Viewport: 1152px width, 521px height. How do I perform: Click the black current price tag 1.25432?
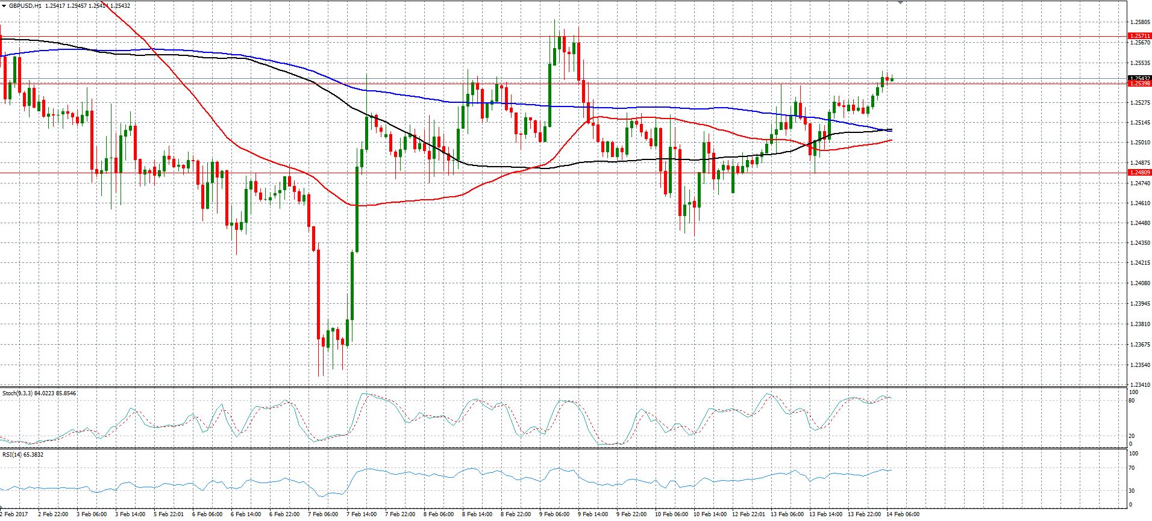(x=1139, y=78)
